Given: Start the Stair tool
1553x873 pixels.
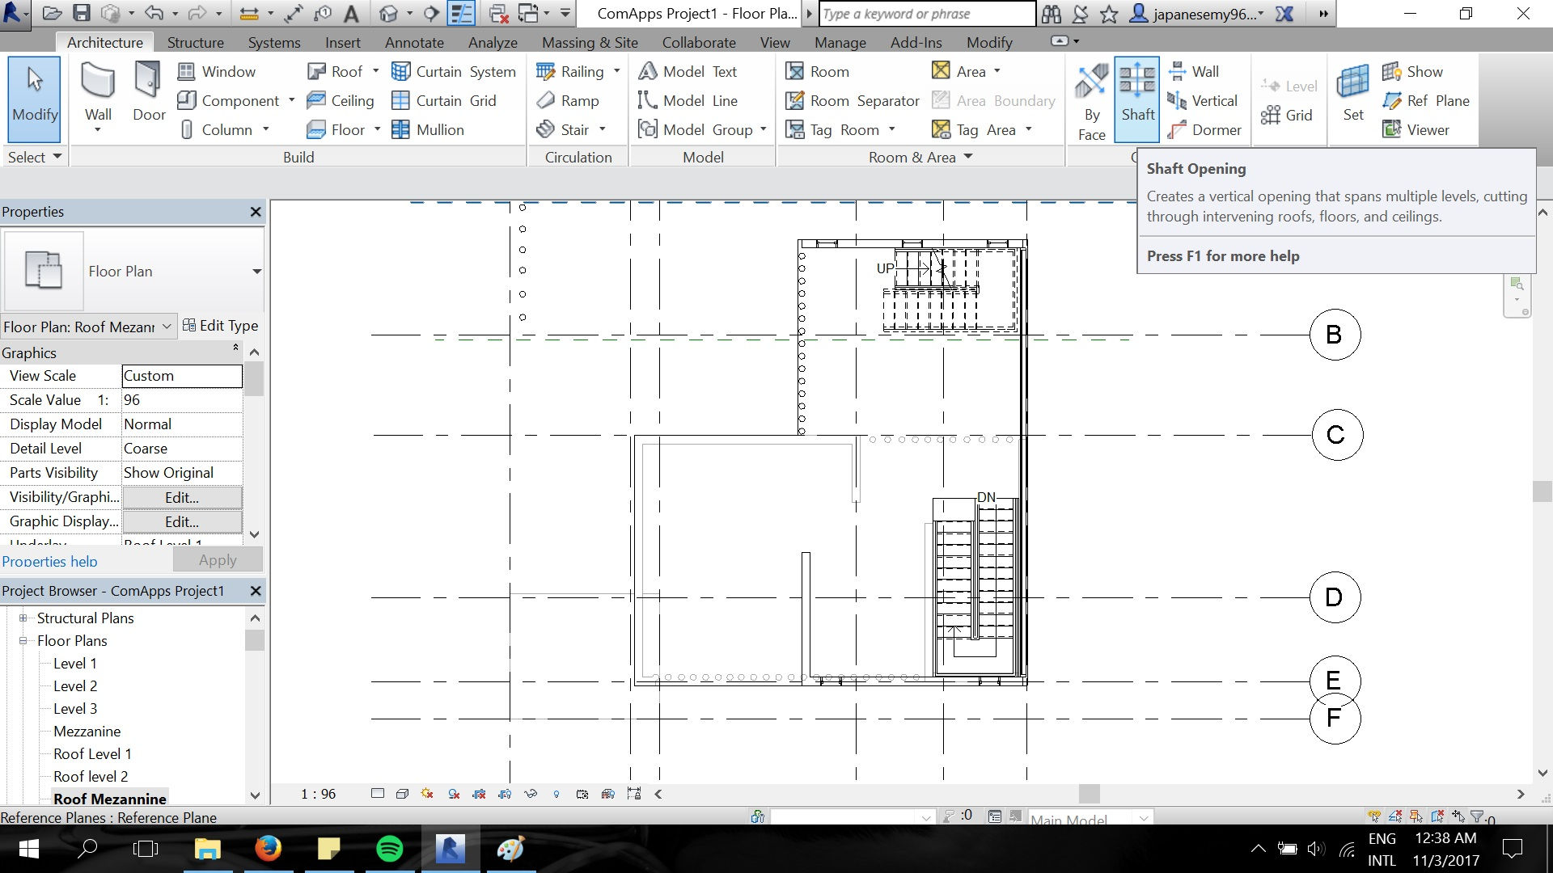Looking at the screenshot, I should point(563,129).
